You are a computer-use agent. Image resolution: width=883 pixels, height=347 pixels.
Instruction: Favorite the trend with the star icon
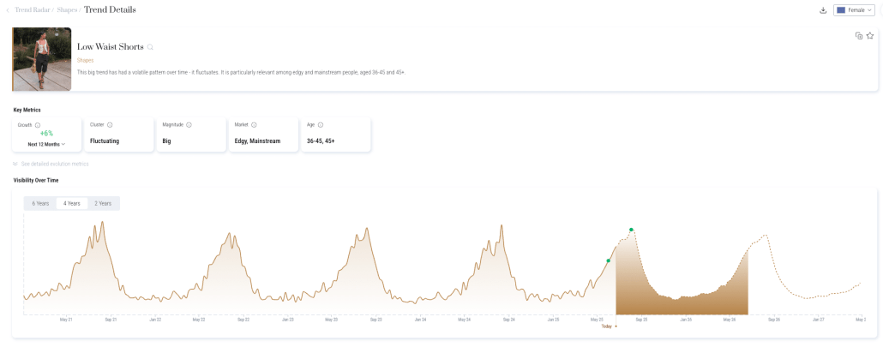click(x=869, y=36)
